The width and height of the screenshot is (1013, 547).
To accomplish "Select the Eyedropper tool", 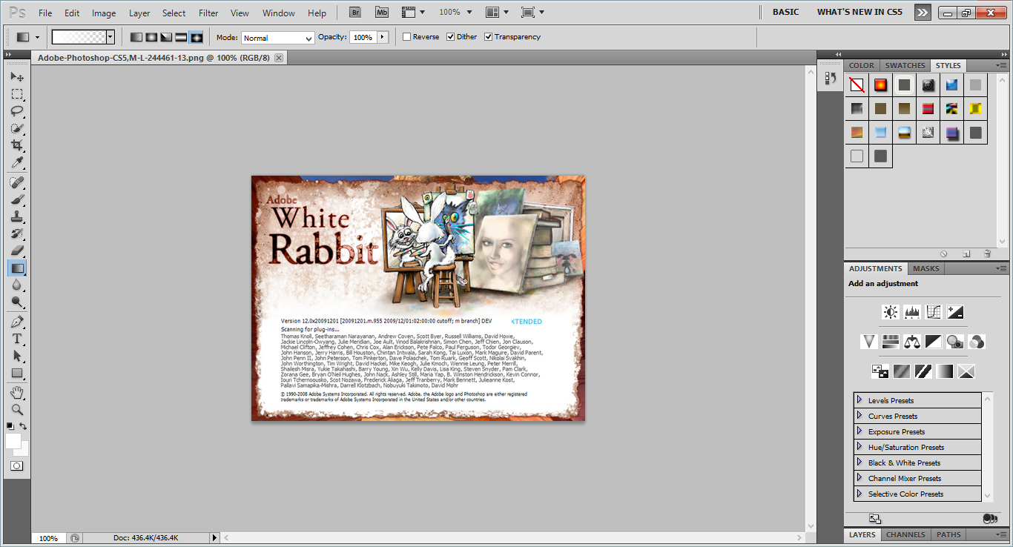I will (16, 163).
